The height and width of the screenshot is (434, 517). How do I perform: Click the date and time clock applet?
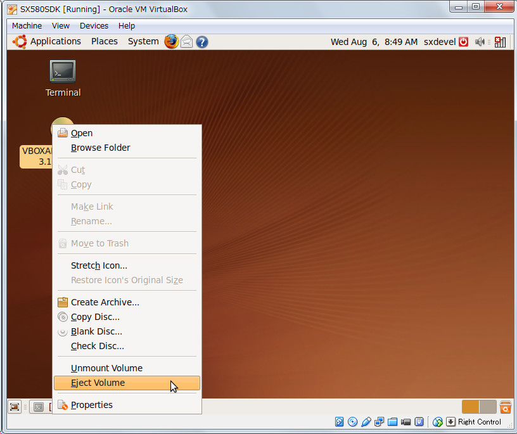(x=374, y=42)
